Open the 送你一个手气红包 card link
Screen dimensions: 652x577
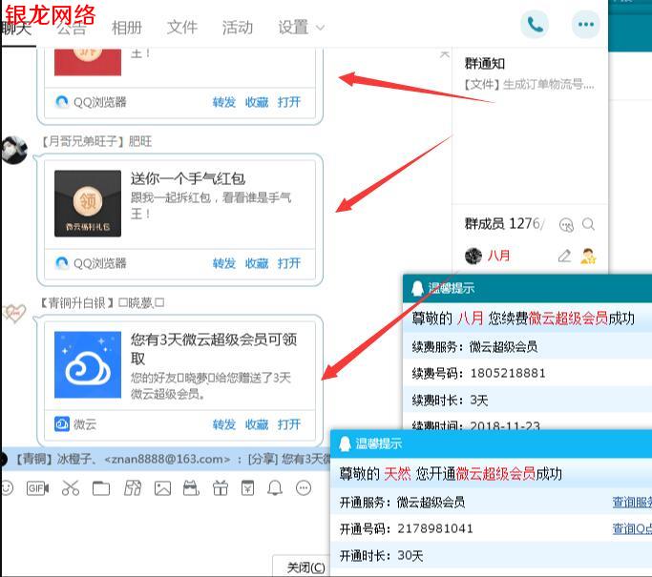pos(289,263)
